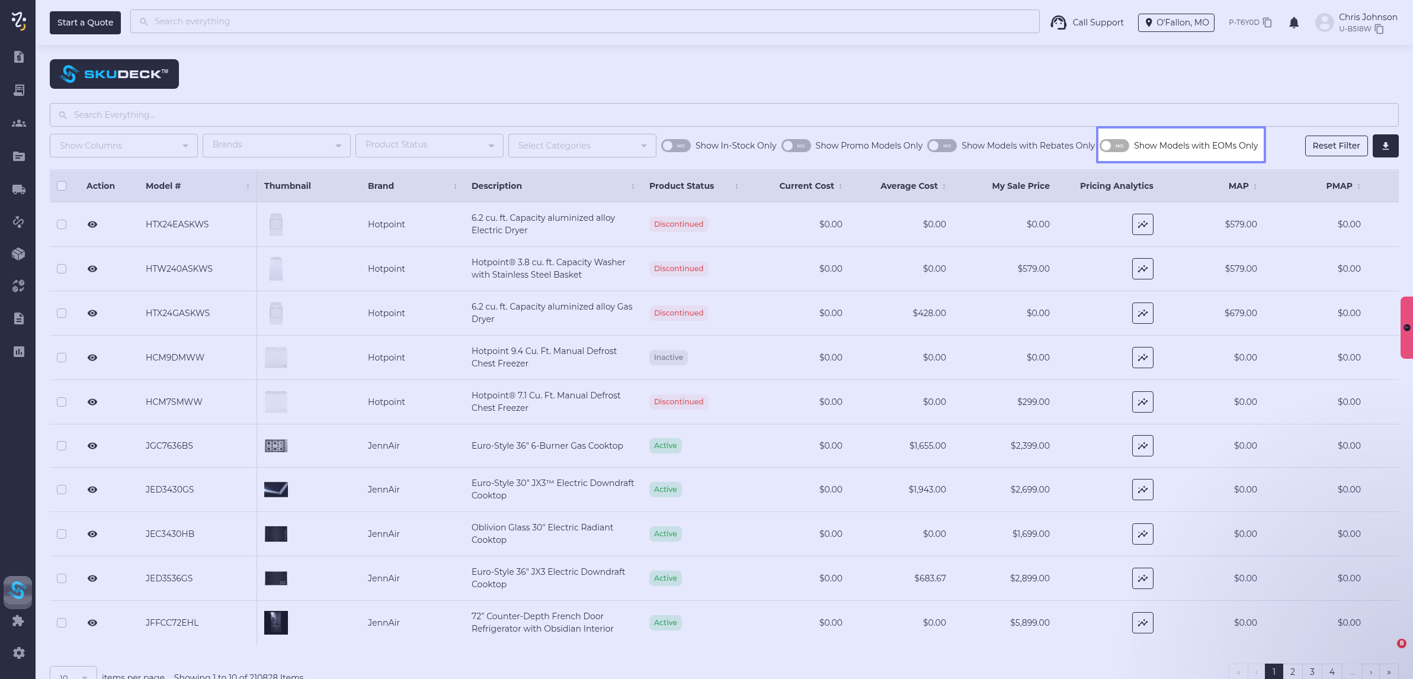This screenshot has height=679, width=1413.
Task: Enable Show Models with EOMs Only
Action: point(1114,146)
